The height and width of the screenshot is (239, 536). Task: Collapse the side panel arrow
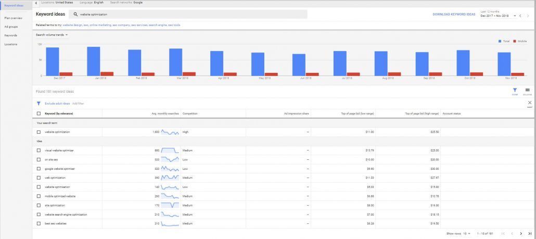[35, 3]
